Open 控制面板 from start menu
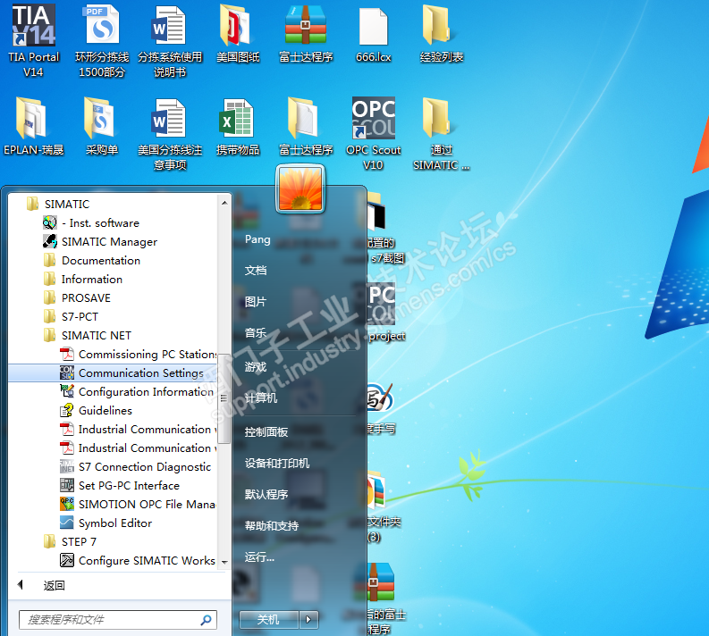Image resolution: width=709 pixels, height=636 pixels. click(266, 432)
